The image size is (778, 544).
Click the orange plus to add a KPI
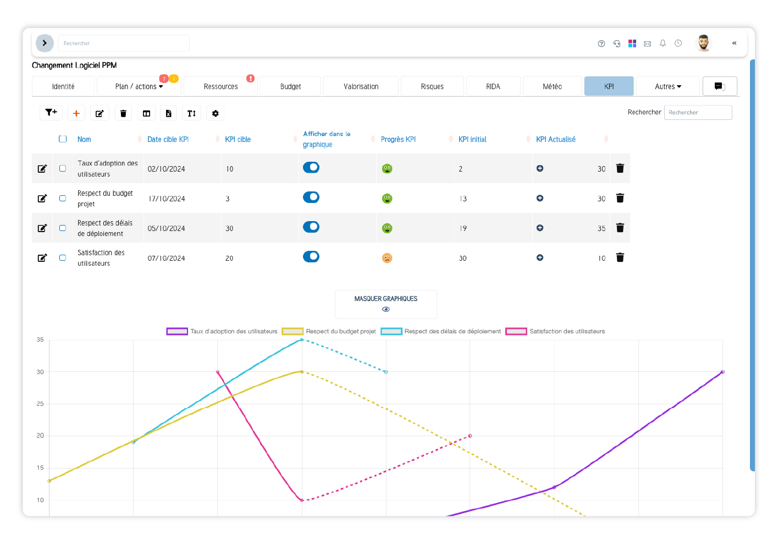[x=76, y=112]
